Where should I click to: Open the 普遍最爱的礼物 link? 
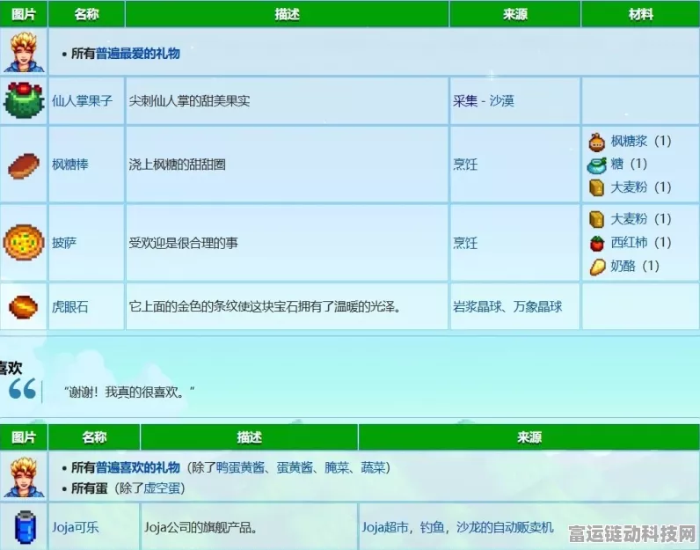pyautogui.click(x=137, y=54)
